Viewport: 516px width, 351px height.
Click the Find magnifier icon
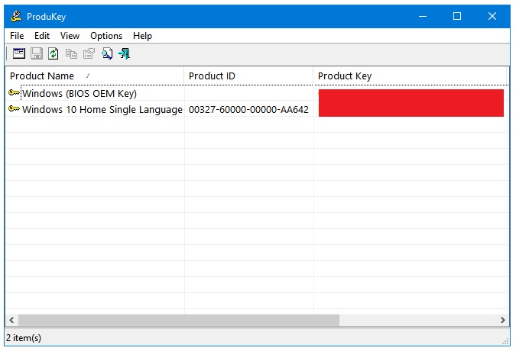[x=107, y=53]
